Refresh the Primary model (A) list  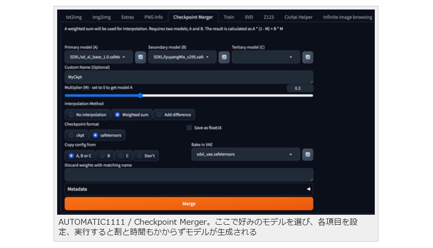tap(140, 57)
